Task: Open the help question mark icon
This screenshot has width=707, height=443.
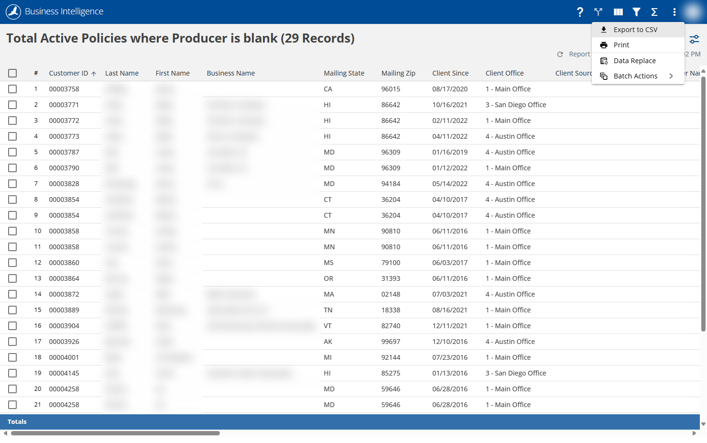Action: point(580,12)
